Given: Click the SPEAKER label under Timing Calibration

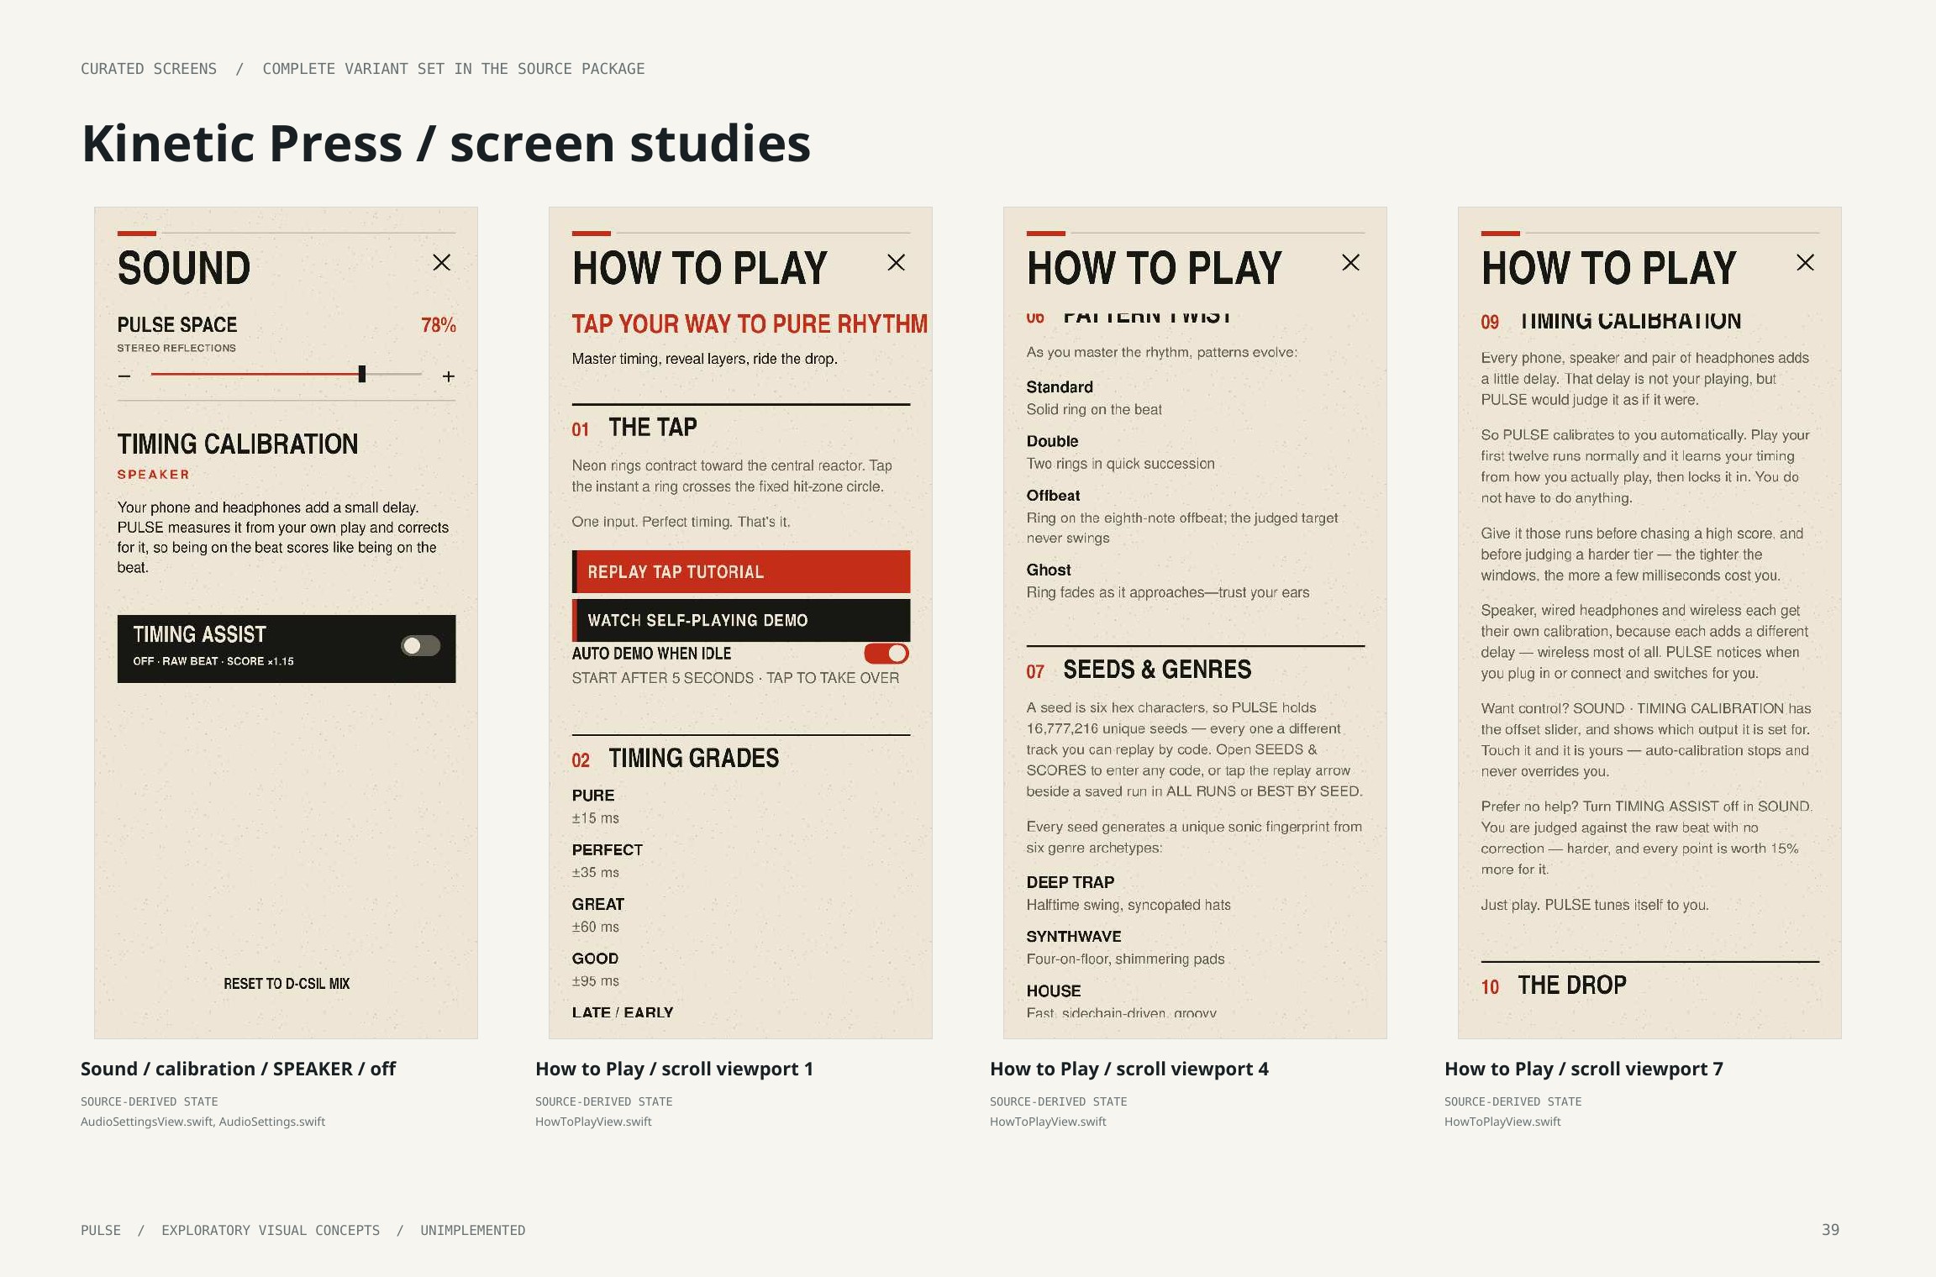Looking at the screenshot, I should (154, 475).
